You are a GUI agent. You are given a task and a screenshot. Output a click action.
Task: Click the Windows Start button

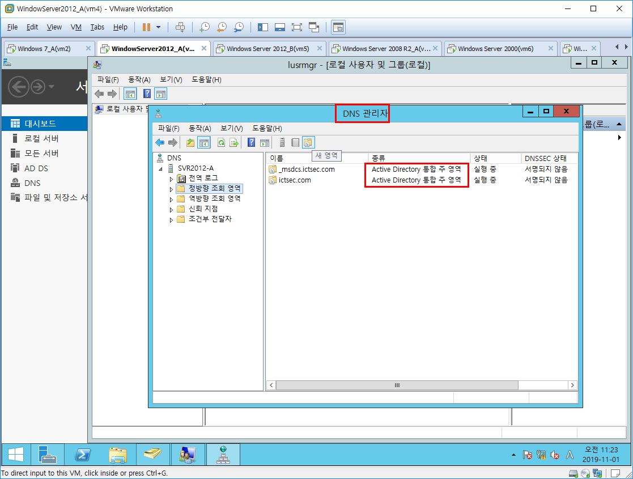[16, 455]
